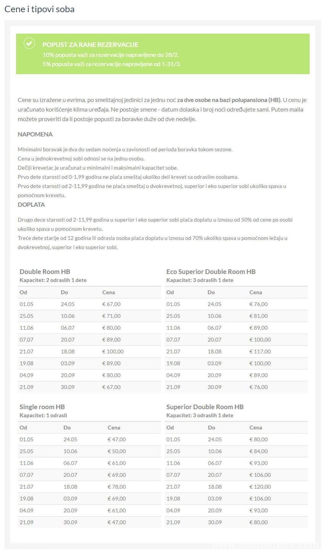Click Eco Superior price € 117,00

pyautogui.click(x=260, y=352)
